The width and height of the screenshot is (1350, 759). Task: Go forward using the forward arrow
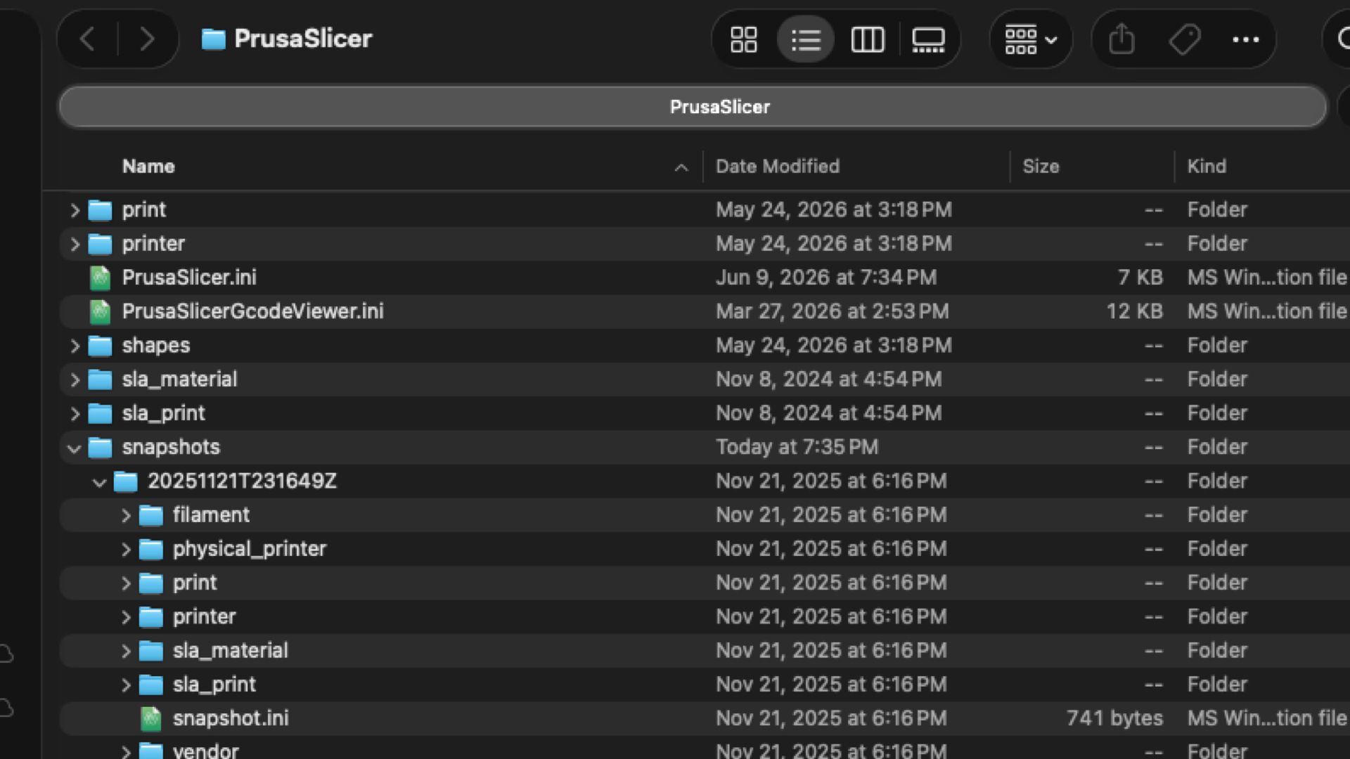146,39
